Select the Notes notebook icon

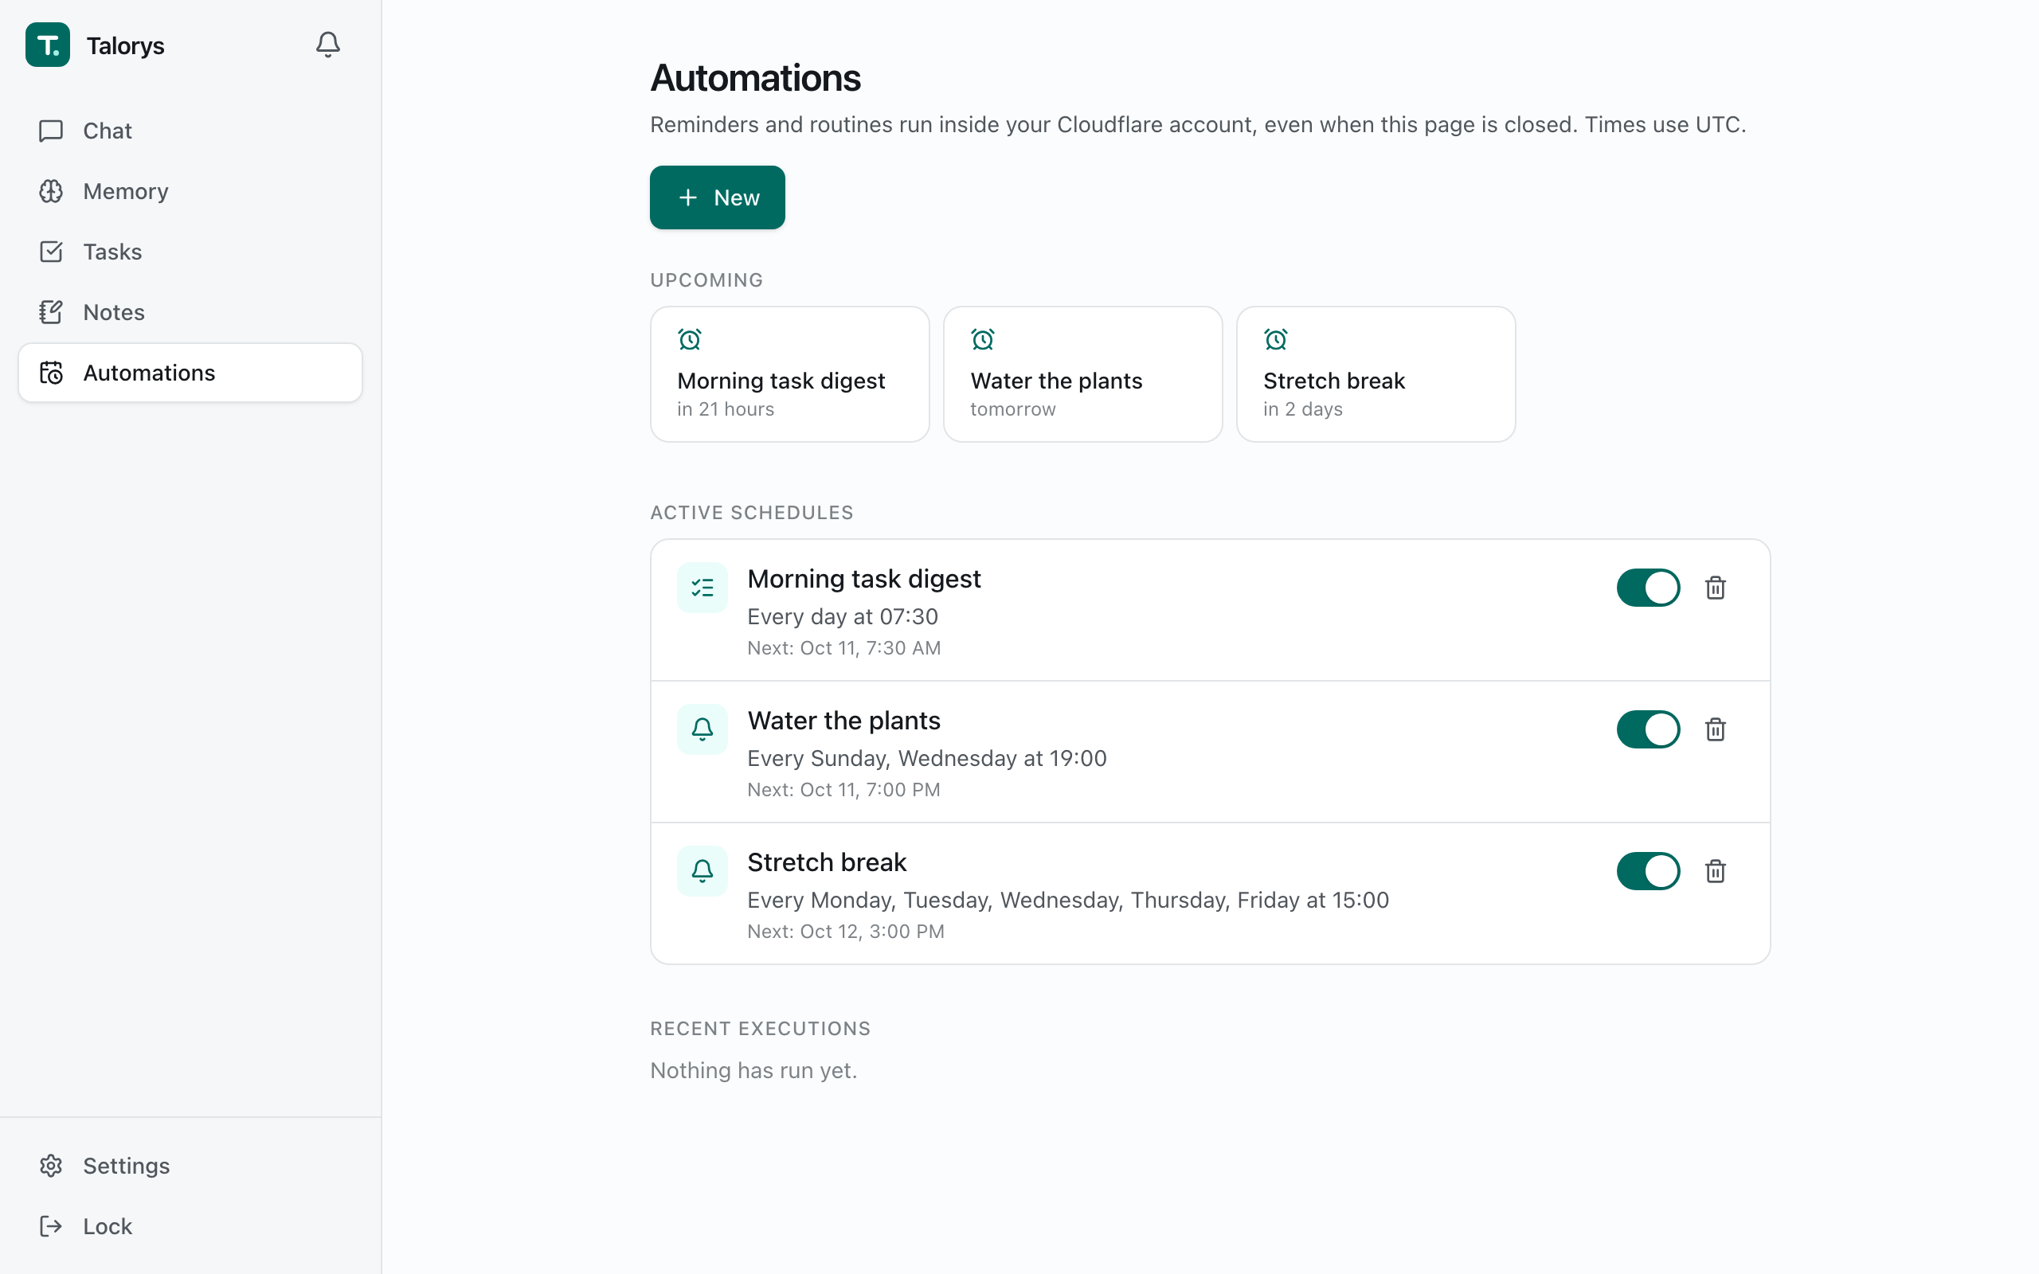click(x=52, y=313)
